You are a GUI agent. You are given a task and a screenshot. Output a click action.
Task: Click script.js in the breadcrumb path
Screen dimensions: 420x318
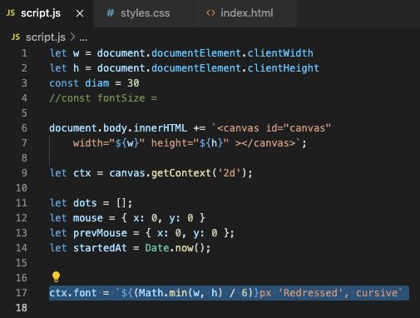click(x=46, y=37)
